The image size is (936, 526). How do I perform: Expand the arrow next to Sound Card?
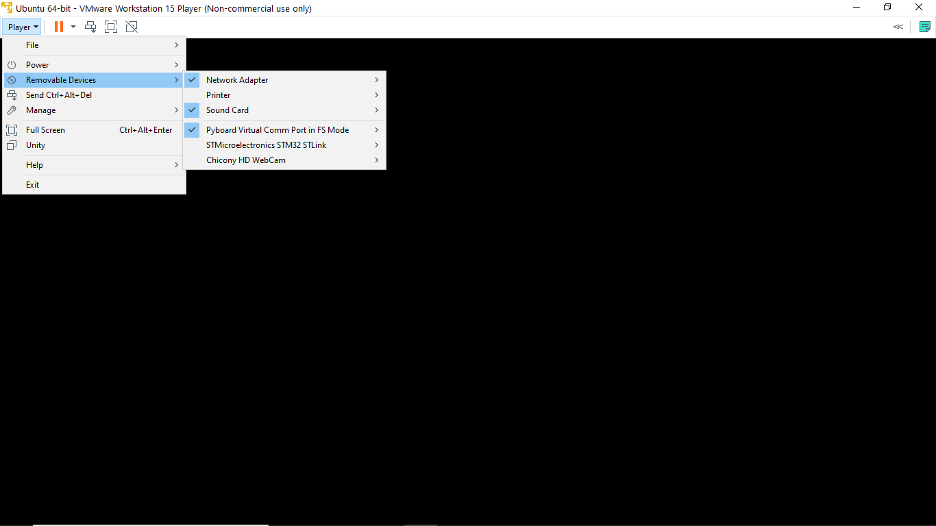click(377, 110)
